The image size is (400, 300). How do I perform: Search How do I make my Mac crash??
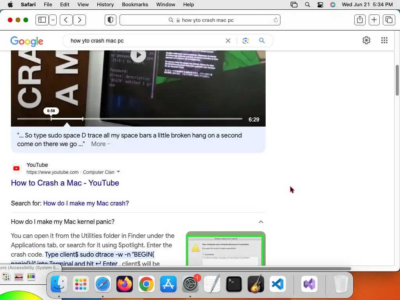pos(86,203)
